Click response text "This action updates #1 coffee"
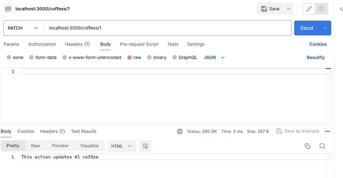Screen dimensions: 343x178 (x=60, y=157)
